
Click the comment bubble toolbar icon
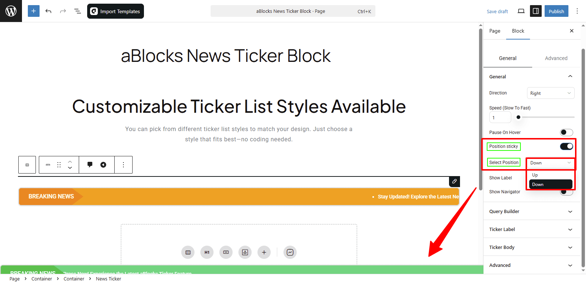tap(90, 165)
